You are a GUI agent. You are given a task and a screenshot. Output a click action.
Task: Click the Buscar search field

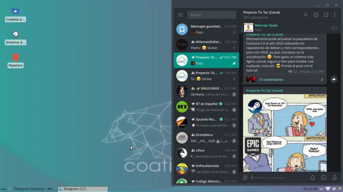click(x=212, y=15)
